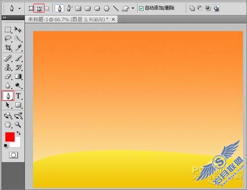The height and width of the screenshot is (190, 247).
Task: Choose Polygon tool in options bar
Action: pyautogui.click(x=107, y=8)
